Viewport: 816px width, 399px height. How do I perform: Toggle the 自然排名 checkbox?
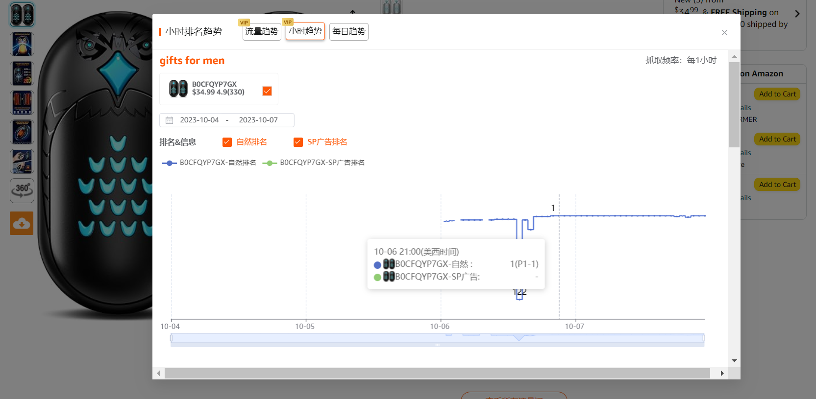[227, 142]
